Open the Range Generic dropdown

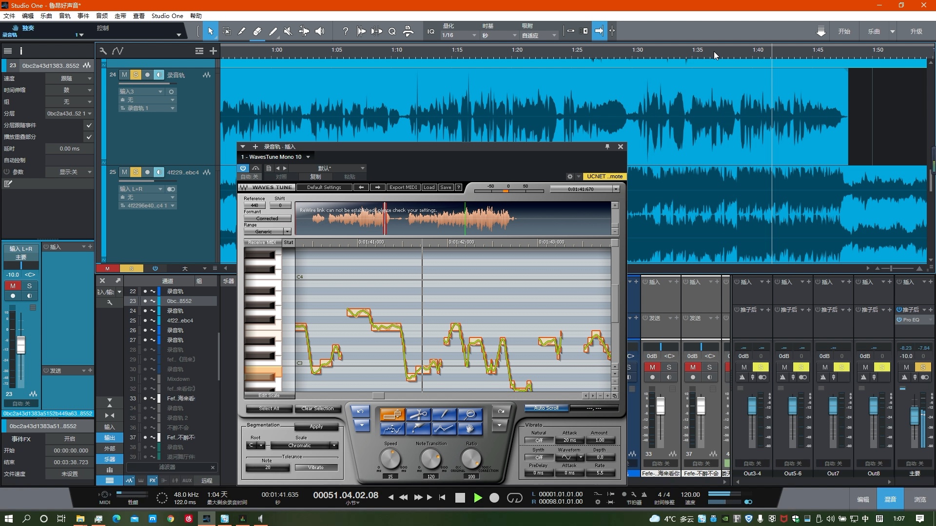(267, 232)
